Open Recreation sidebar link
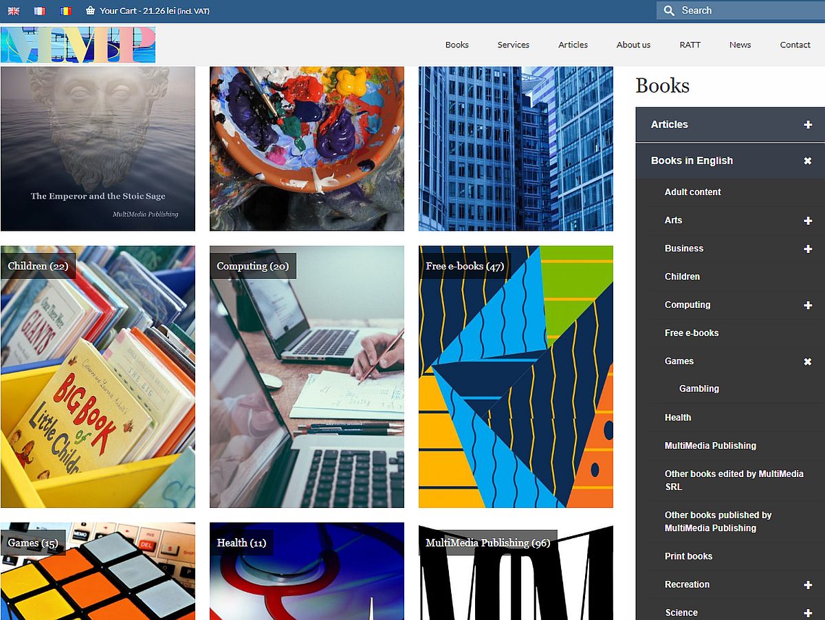The height and width of the screenshot is (620, 825). point(687,584)
